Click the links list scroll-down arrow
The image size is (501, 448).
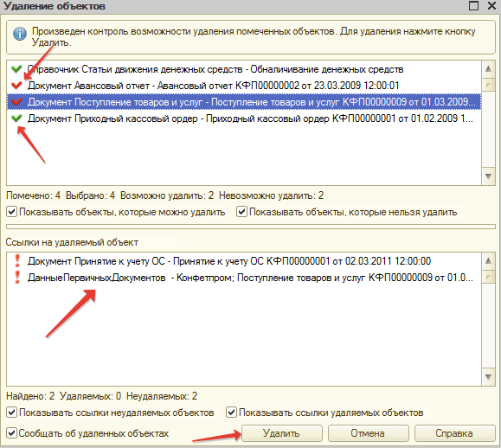pos(488,377)
